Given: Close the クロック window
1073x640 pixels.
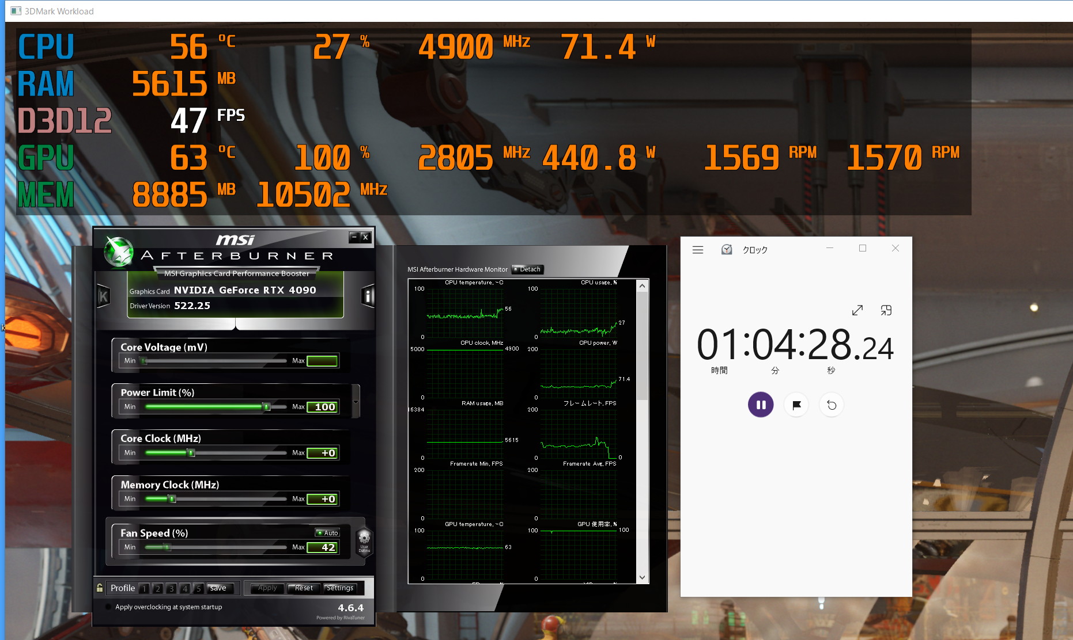Looking at the screenshot, I should pos(896,248).
